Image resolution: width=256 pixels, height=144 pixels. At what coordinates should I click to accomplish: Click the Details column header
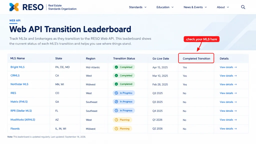point(224,58)
